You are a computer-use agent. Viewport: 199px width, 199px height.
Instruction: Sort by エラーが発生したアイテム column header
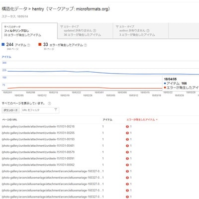[x=142, y=119]
